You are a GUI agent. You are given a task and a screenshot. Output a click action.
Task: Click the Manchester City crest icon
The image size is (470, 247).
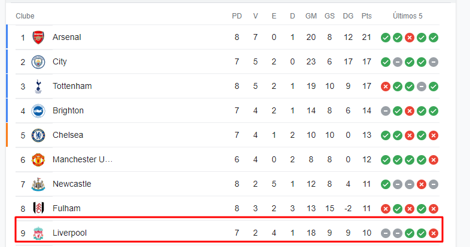coord(38,62)
